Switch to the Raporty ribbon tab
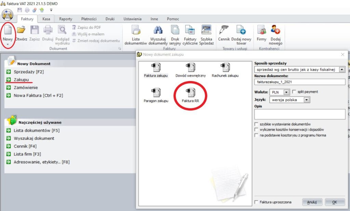350x211 pixels. point(66,19)
